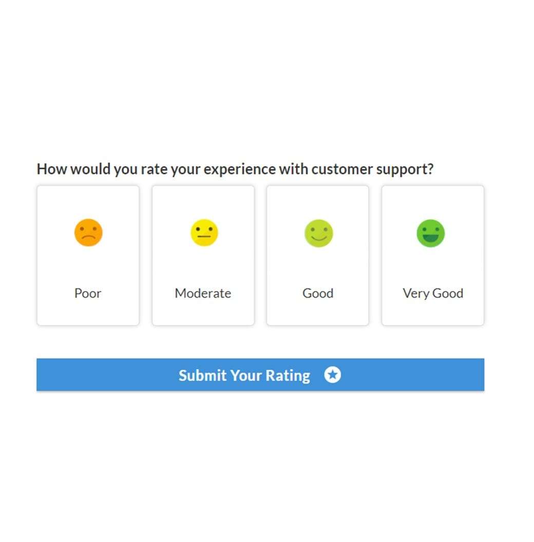The height and width of the screenshot is (542, 534).
Task: Choose the Very Good rating card
Action: coord(433,256)
